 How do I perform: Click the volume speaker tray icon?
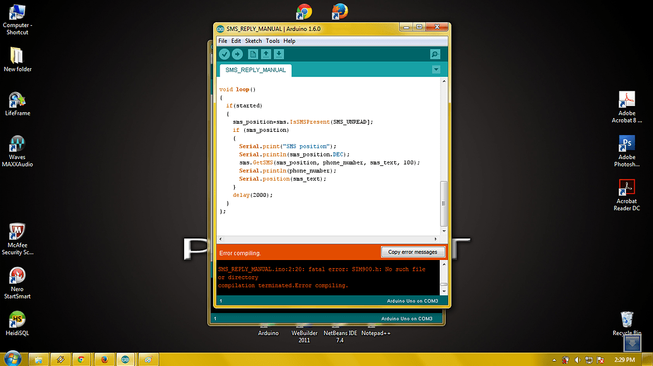coord(577,360)
